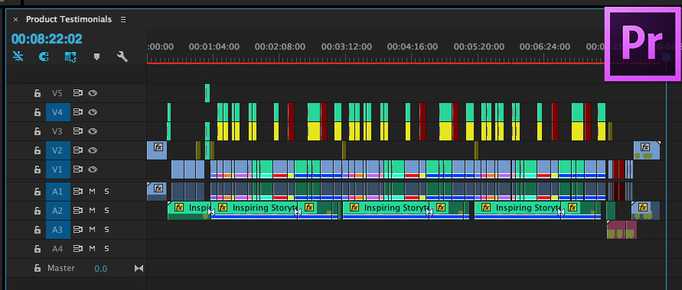
Task: Target track A2 header label
Action: tap(57, 211)
